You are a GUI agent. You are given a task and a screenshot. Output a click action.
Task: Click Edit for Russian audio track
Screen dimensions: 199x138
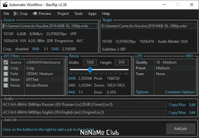192,105
